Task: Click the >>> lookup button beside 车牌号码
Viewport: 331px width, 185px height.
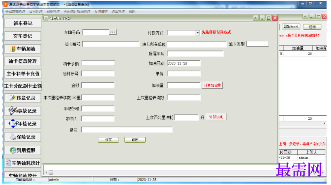Action: (113, 32)
